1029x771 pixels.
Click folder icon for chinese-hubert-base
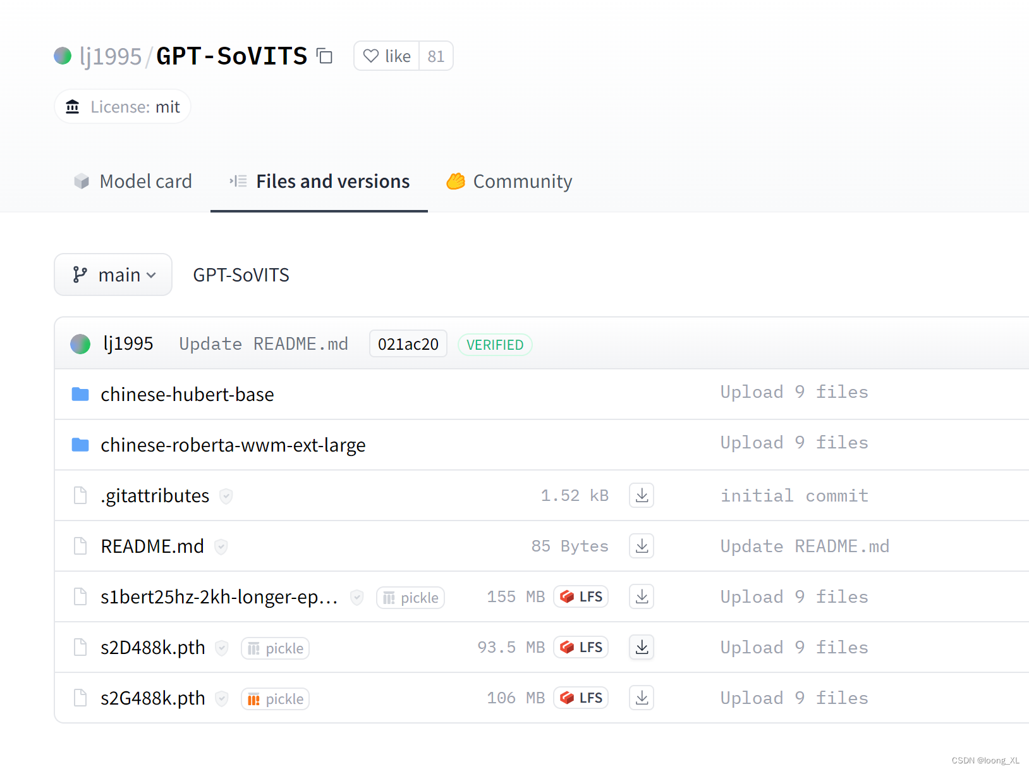(80, 394)
